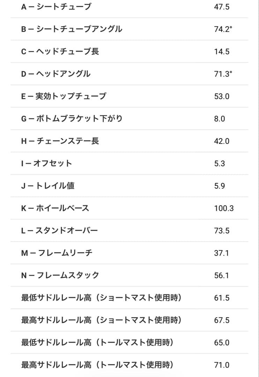Screen dimensions: 259x377
Task: Select the 最高サドルレール高(トールマスト使用時) label
Action: (x=97, y=365)
